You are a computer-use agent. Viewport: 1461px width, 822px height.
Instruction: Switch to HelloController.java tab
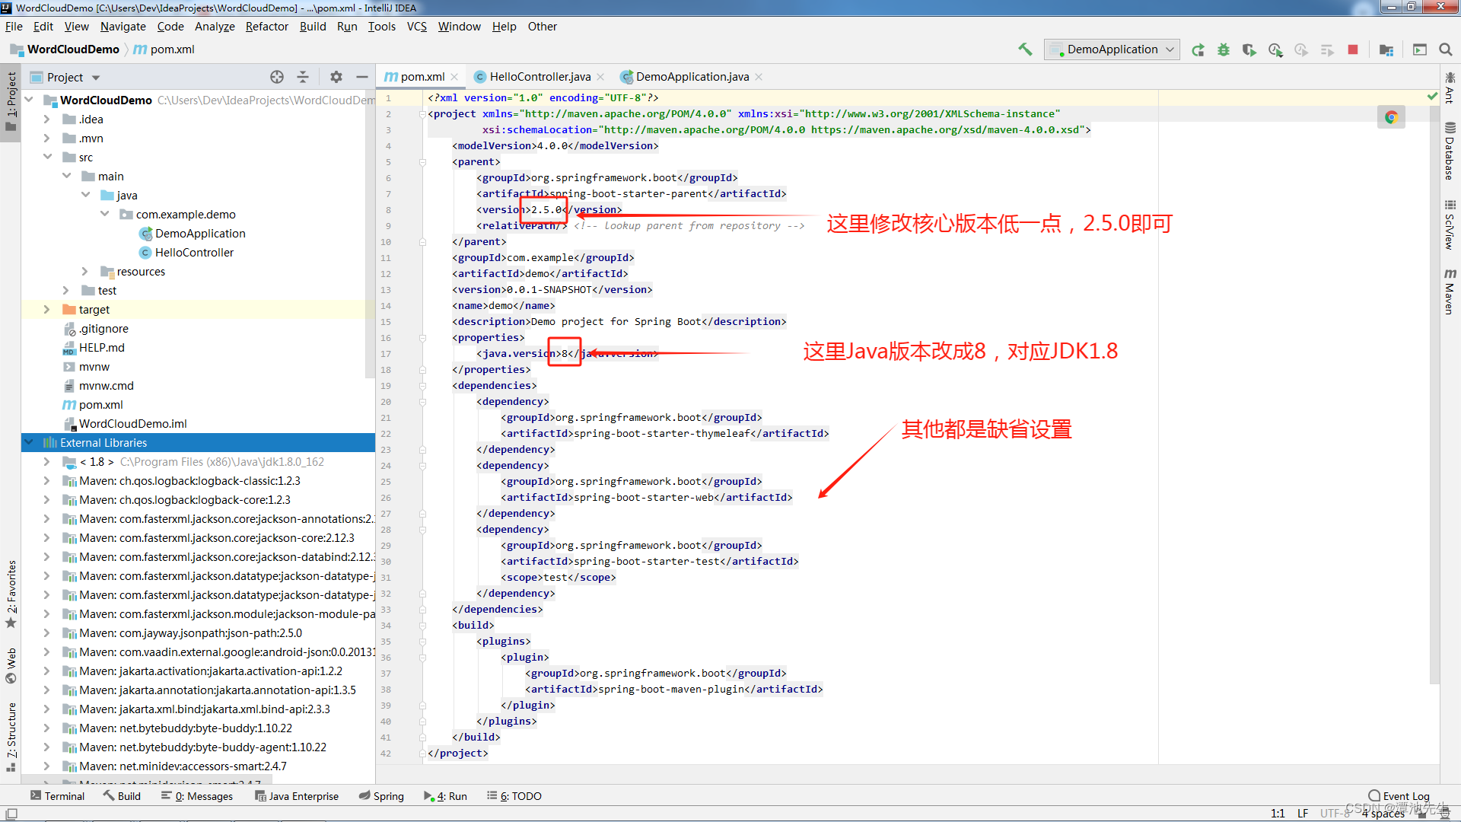[x=540, y=77]
